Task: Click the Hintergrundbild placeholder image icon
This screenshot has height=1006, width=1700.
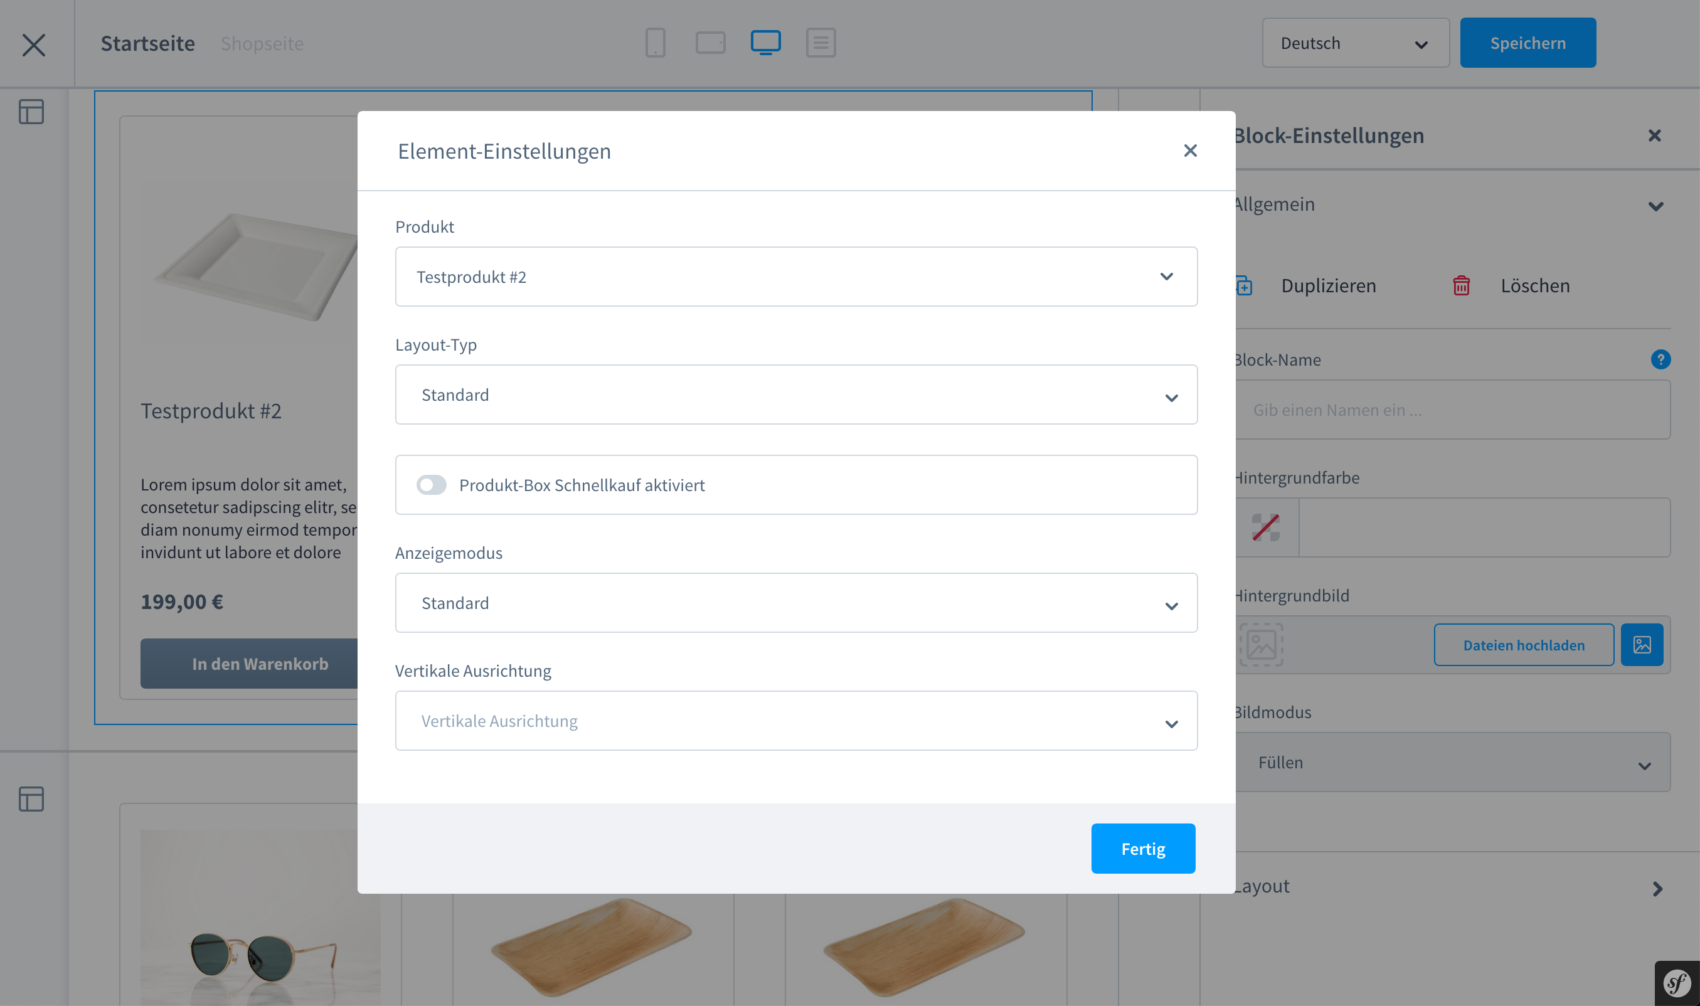Action: tap(1261, 645)
